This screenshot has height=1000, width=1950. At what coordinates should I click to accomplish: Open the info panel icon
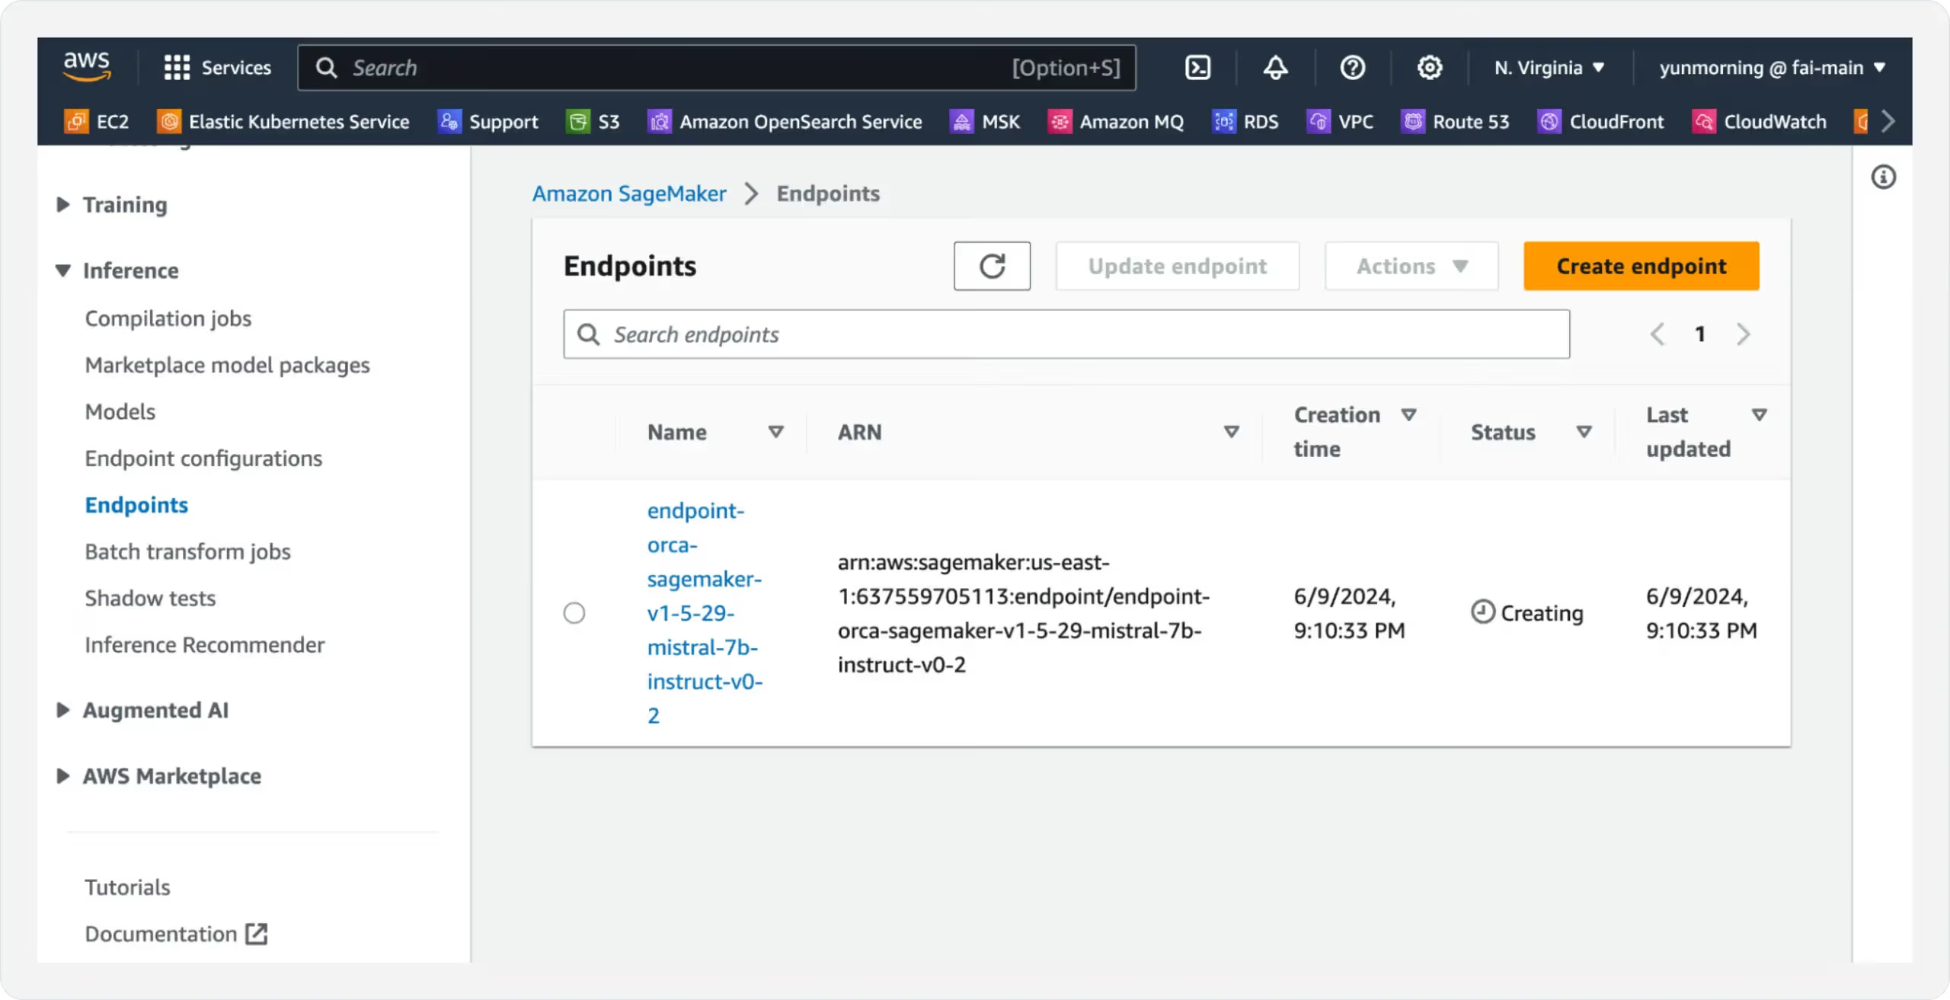1883,177
